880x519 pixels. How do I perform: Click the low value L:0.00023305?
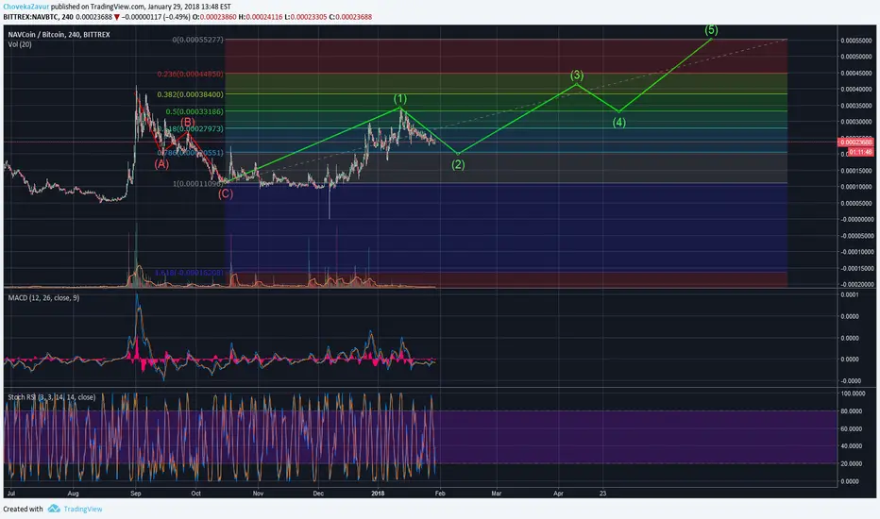(305, 17)
